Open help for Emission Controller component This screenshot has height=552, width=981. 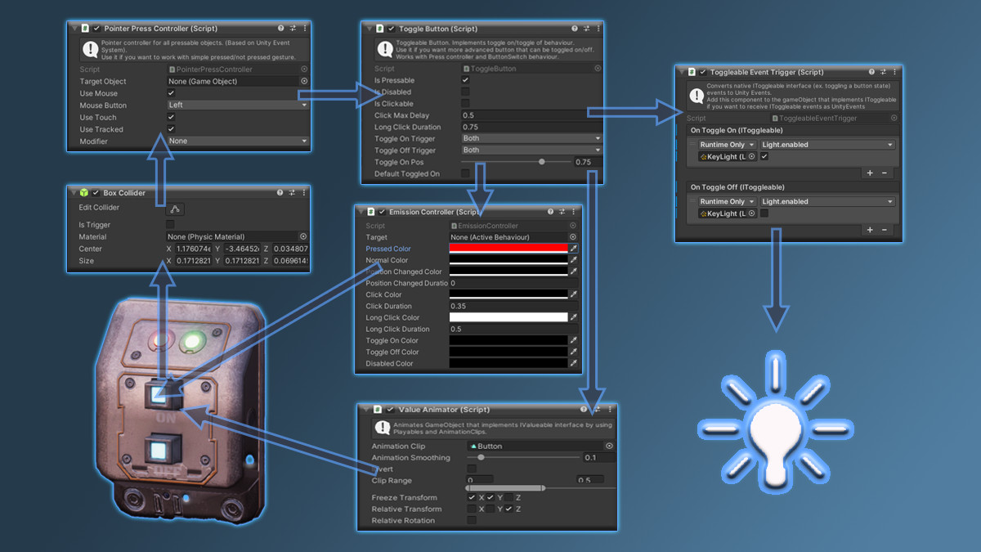click(x=551, y=212)
